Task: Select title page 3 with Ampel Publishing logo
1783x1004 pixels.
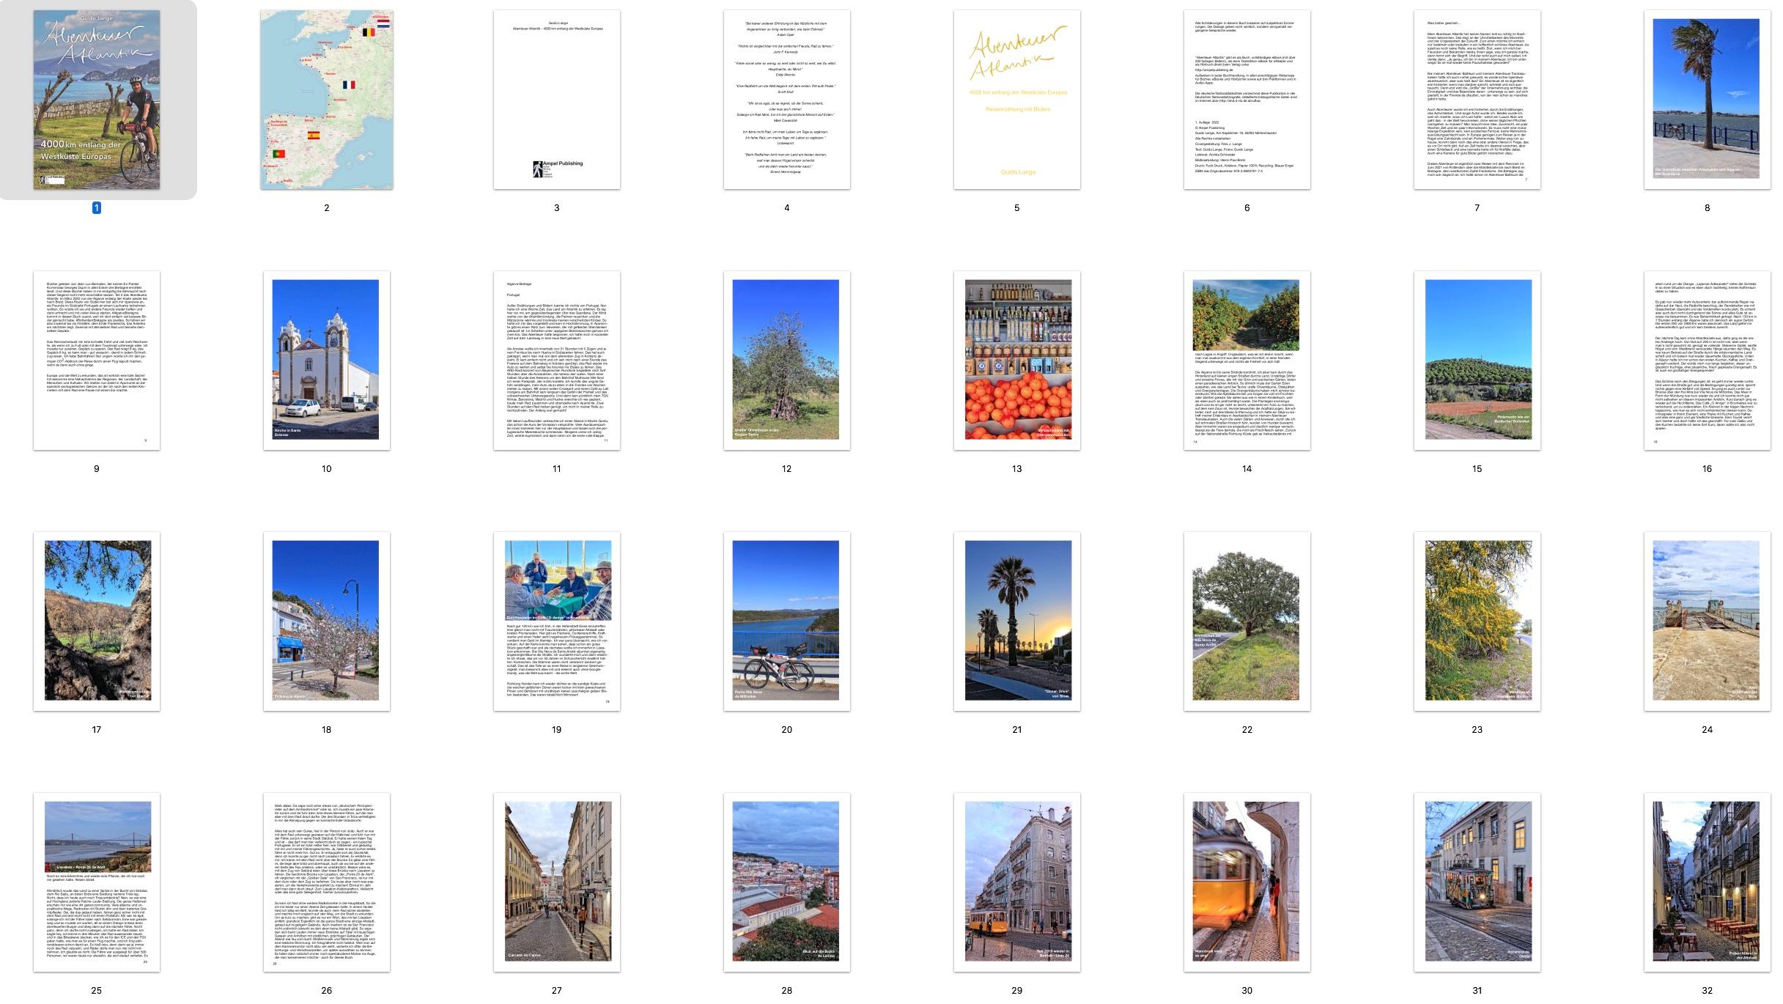Action: click(557, 100)
